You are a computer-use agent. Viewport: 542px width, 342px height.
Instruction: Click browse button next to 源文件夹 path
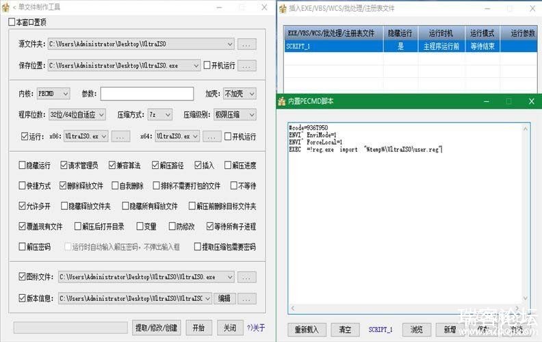click(247, 44)
